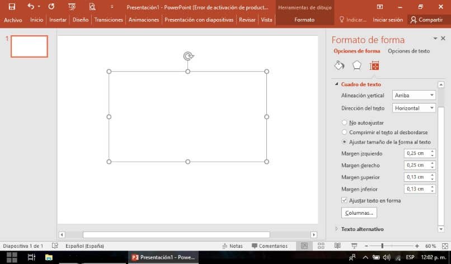Click the 'Columnas...' button
This screenshot has height=264, width=451.
point(359,213)
